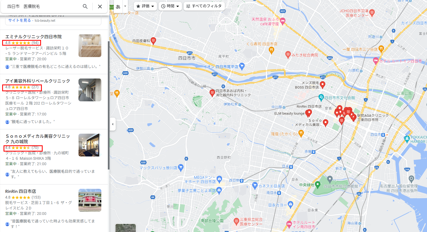
Task: Clear the search with the X icon
Action: [100, 7]
